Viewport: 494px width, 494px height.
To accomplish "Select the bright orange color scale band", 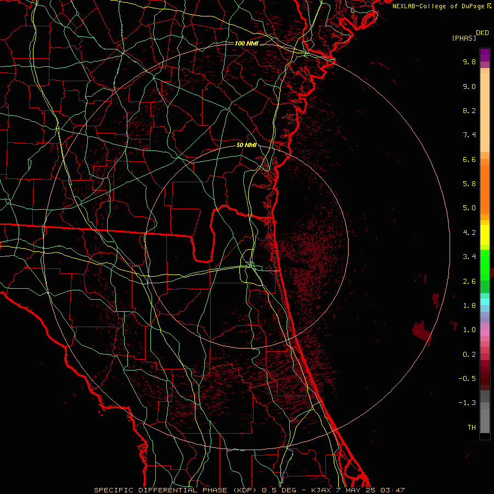I will pyautogui.click(x=485, y=190).
